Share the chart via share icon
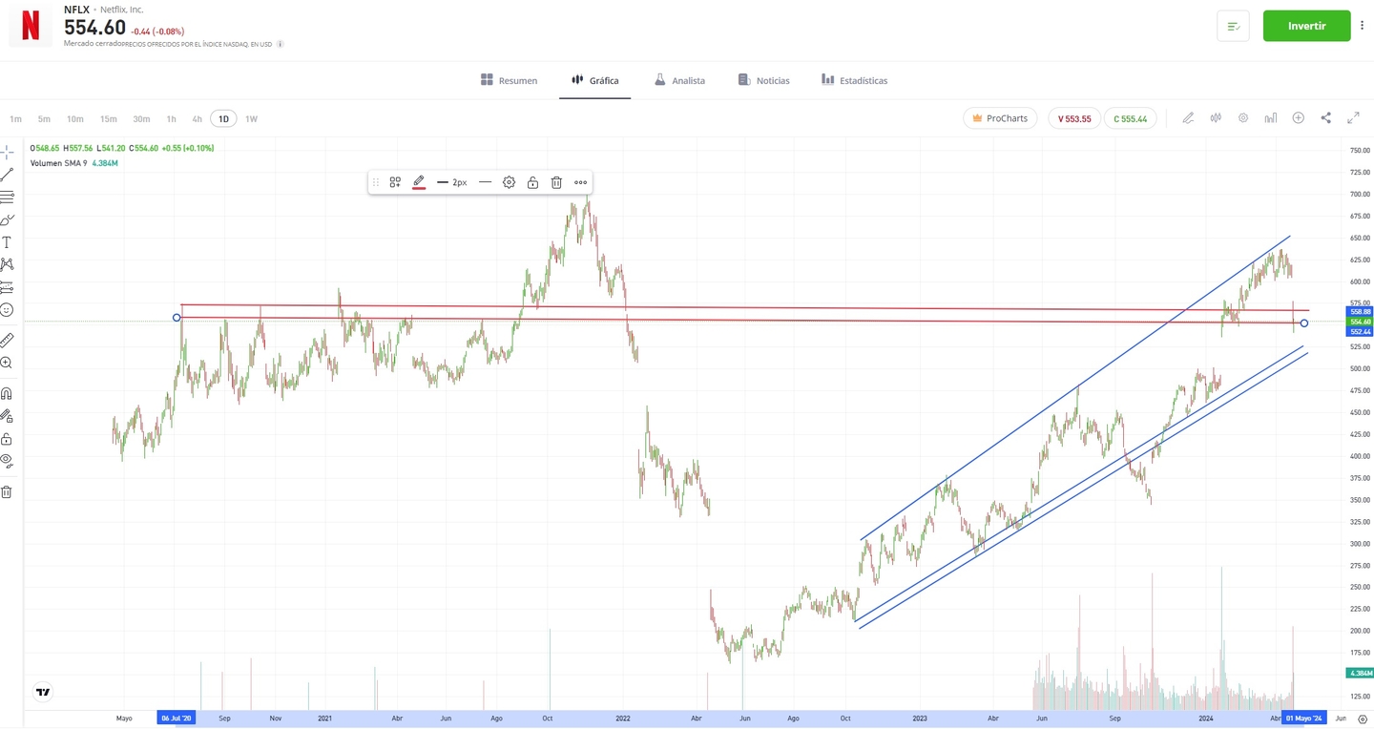1374x729 pixels. (1325, 118)
